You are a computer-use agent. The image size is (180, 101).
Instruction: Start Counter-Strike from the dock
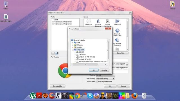pos(58,96)
